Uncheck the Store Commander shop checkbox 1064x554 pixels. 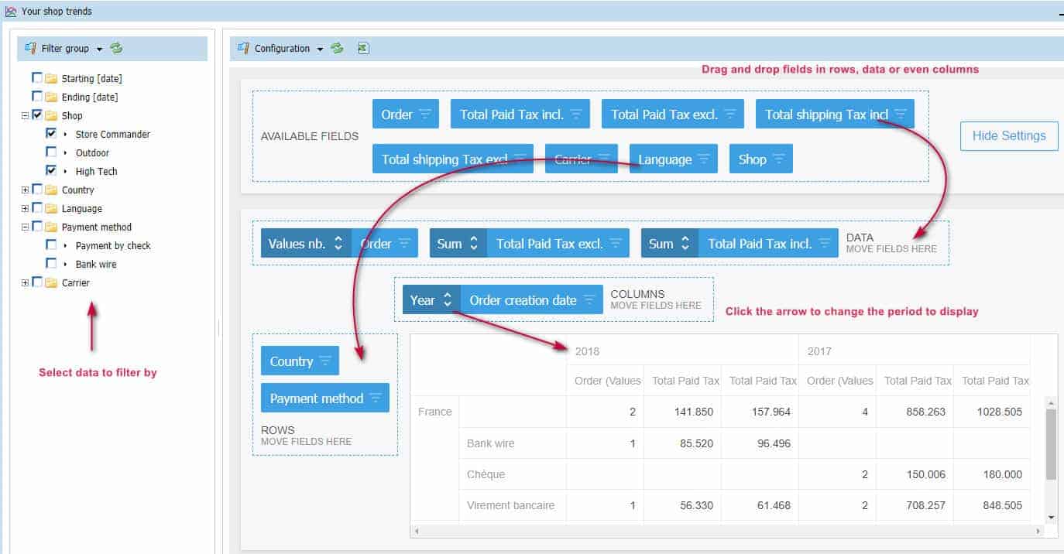(51, 134)
